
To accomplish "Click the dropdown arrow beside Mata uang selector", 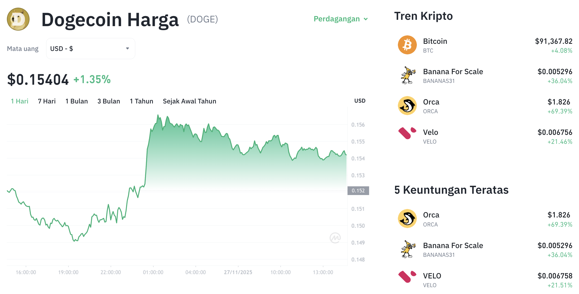I will (x=127, y=48).
